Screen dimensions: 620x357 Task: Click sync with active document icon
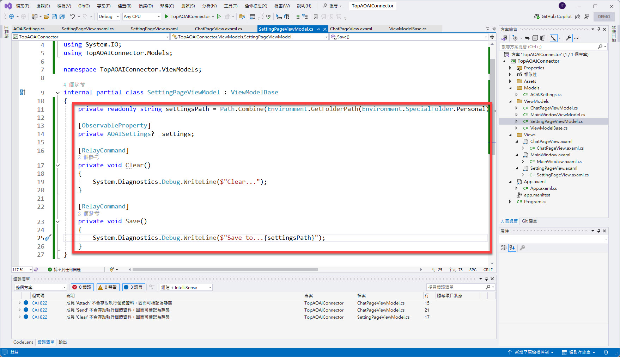527,38
